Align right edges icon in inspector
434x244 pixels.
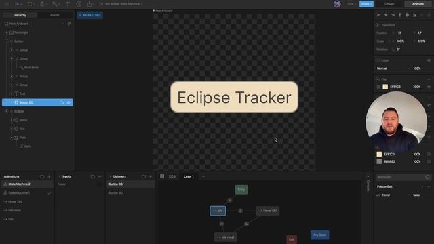click(x=393, y=15)
